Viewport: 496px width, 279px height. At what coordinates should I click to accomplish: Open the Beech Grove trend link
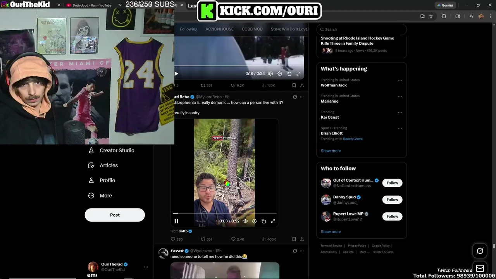353,139
